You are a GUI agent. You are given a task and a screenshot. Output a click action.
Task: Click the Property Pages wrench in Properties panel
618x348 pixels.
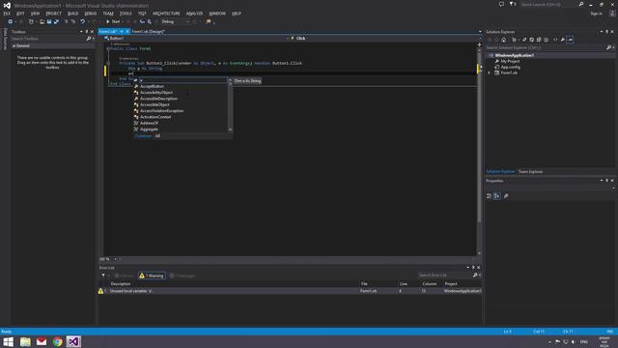pyautogui.click(x=506, y=196)
